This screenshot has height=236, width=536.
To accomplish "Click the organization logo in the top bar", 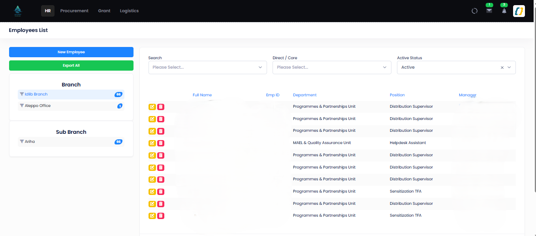I will coord(18,11).
